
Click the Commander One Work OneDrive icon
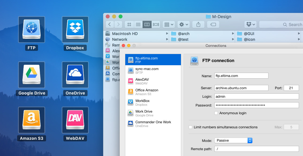tap(131, 124)
